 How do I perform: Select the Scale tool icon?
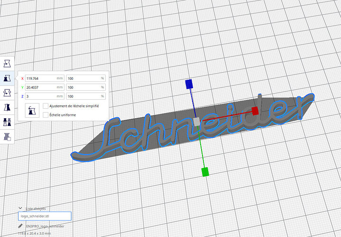tap(7, 78)
